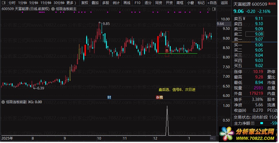Click the 涨榜 event marker
The width and height of the screenshot is (279, 143).
point(159,97)
